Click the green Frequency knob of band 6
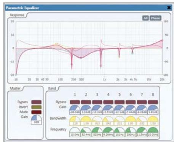This screenshot has width=174, height=142. (x=131, y=130)
